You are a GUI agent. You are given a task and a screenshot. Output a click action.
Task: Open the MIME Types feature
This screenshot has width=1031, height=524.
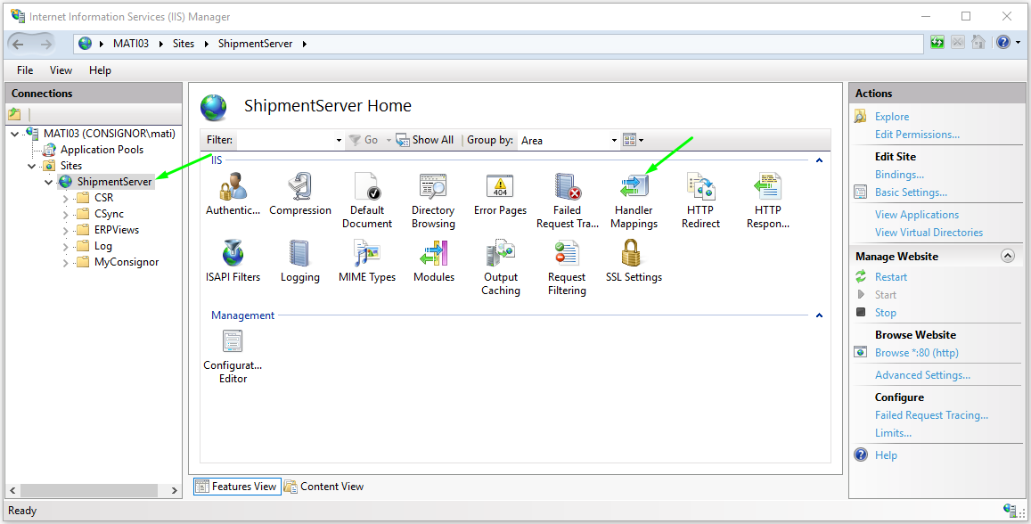(366, 258)
